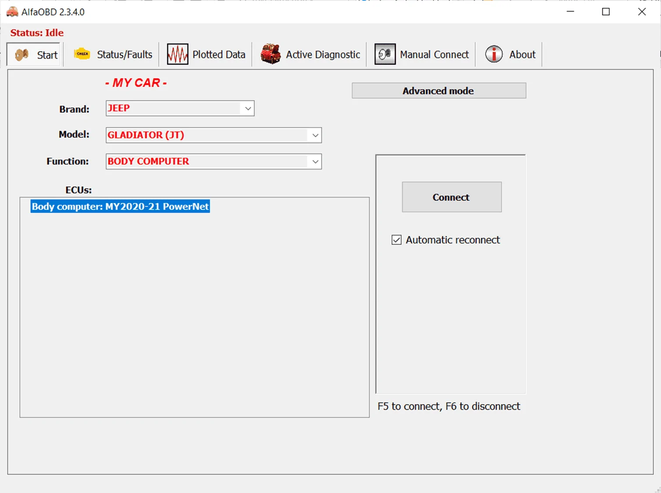Close the AlfaOBD window

point(642,12)
